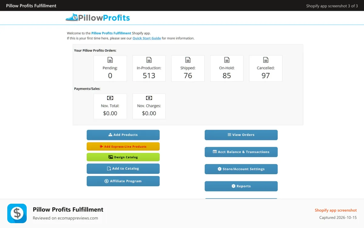The height and width of the screenshot is (228, 364).
Task: Click the Nov. Charges $0.00 value
Action: click(x=149, y=113)
